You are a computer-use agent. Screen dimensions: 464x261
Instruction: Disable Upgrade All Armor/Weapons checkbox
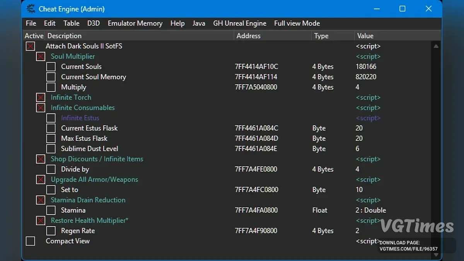[x=41, y=179]
